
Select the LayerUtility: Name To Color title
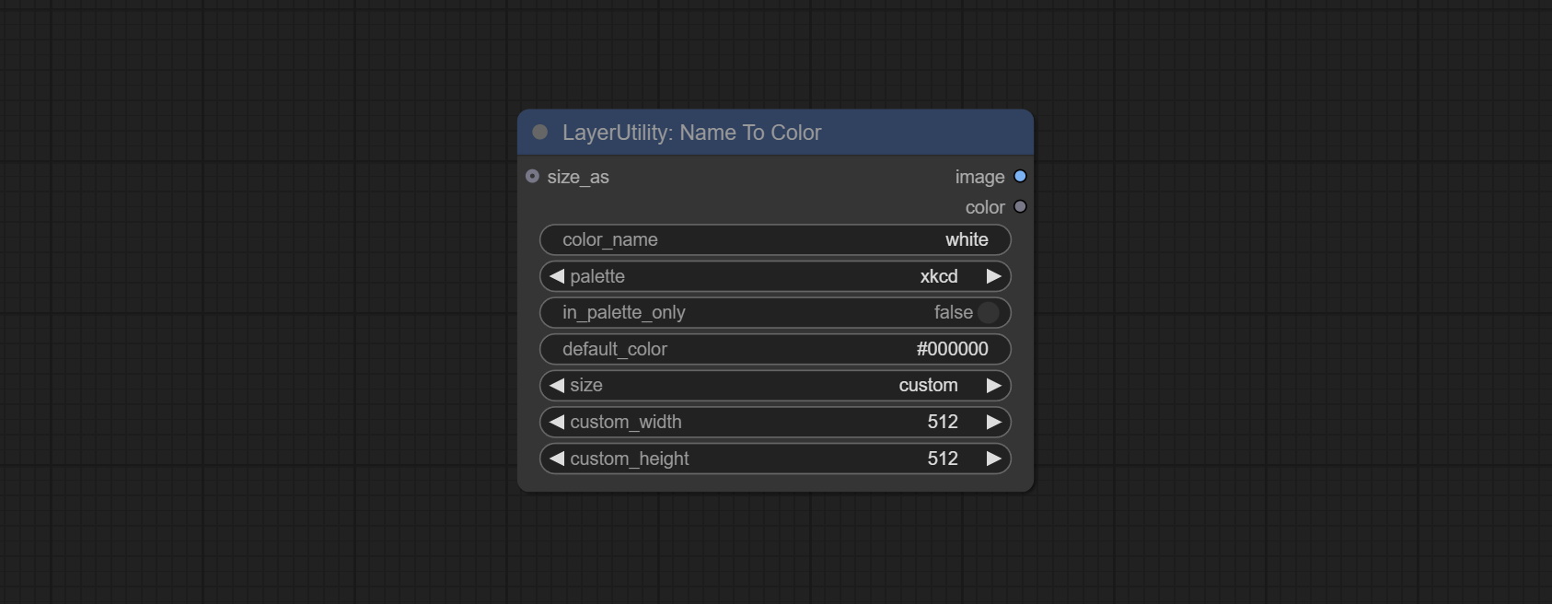tap(691, 133)
